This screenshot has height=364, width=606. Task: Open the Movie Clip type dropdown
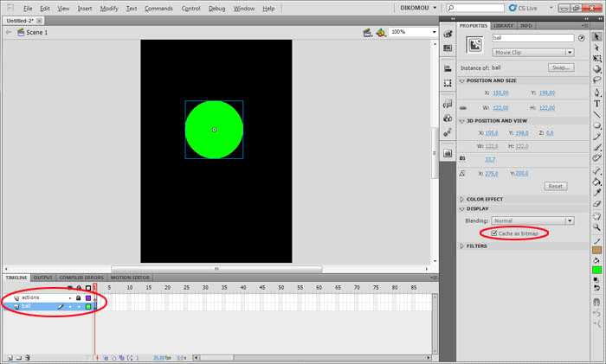533,52
